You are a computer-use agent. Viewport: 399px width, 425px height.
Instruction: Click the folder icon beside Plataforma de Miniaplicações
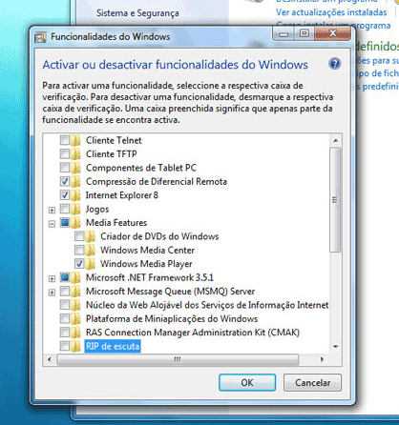tap(75, 318)
